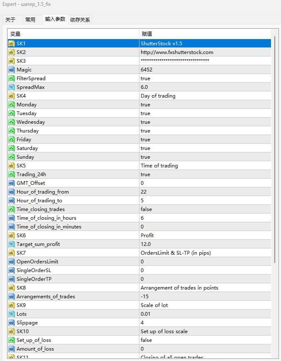This screenshot has width=281, height=361.
Task: Select the SK2 value http://www.fxshutterstock.com
Action: [177, 52]
